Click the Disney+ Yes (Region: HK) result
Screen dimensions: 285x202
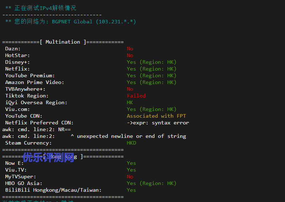click(152, 62)
